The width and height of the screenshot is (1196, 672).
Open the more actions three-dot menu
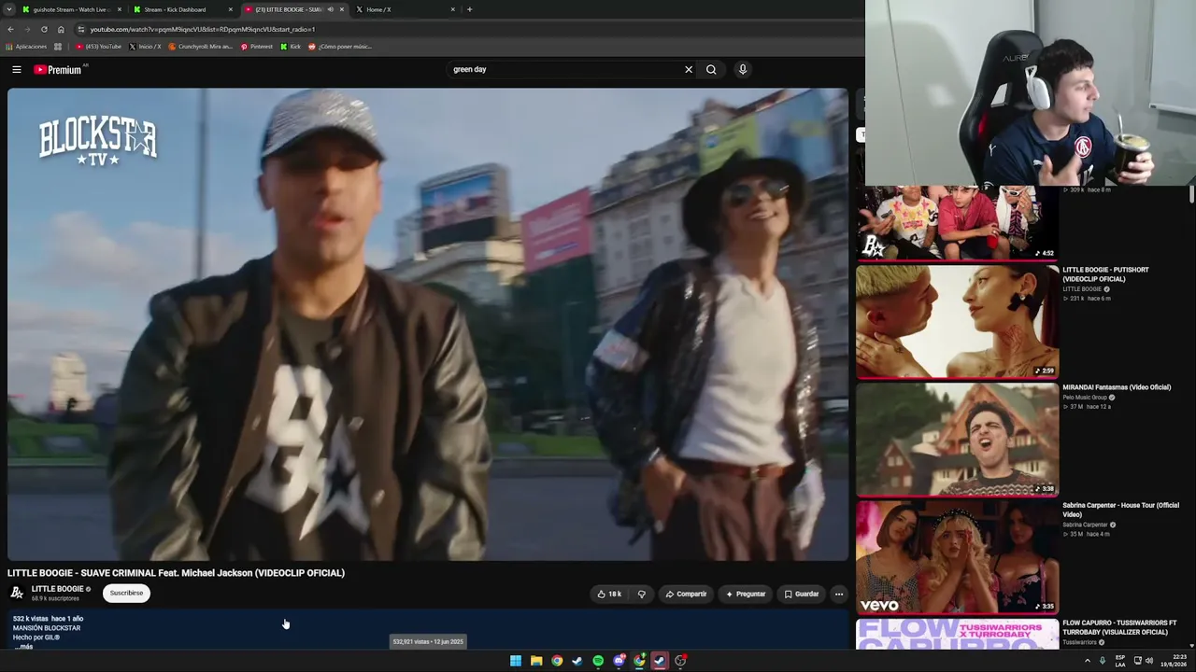(839, 594)
